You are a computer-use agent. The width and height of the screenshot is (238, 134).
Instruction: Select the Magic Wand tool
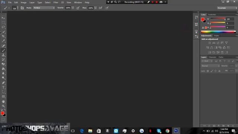3,32
